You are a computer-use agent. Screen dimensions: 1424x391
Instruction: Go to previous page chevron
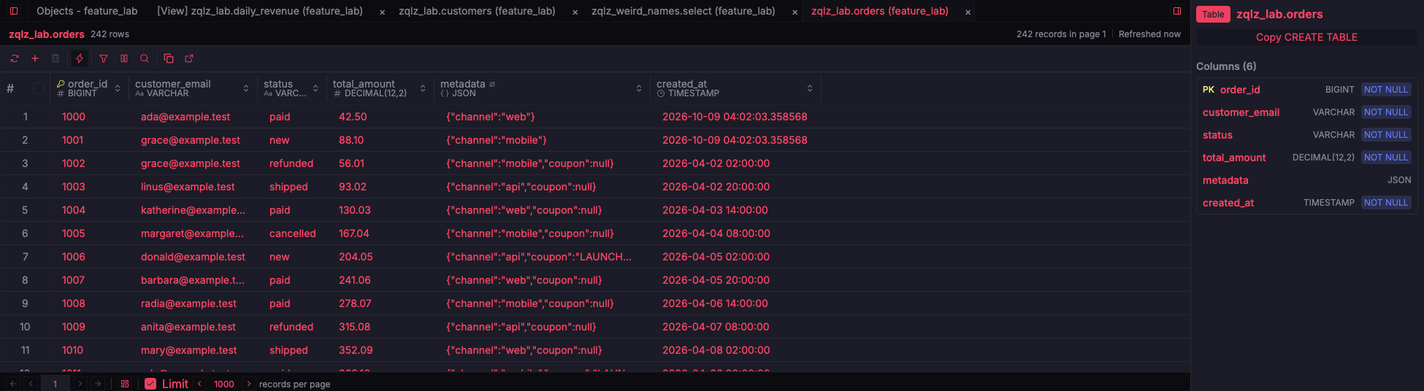coord(31,384)
